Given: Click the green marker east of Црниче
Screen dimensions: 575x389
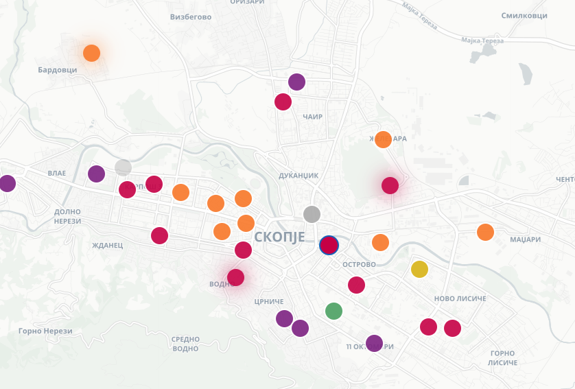Looking at the screenshot, I should [333, 311].
